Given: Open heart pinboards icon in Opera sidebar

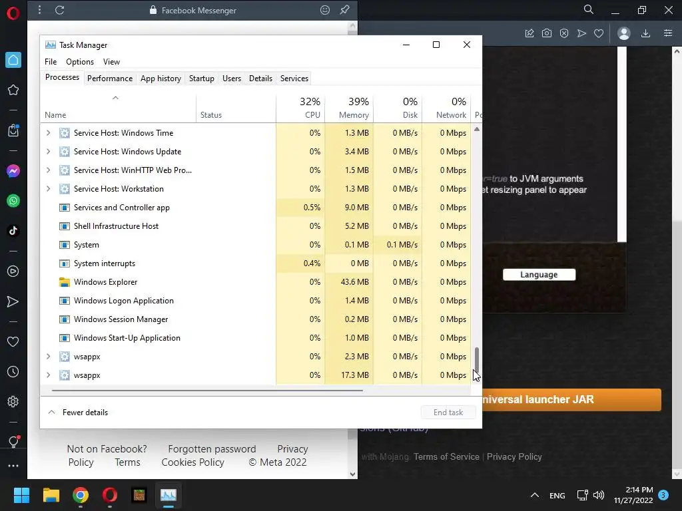Looking at the screenshot, I should pos(13,342).
